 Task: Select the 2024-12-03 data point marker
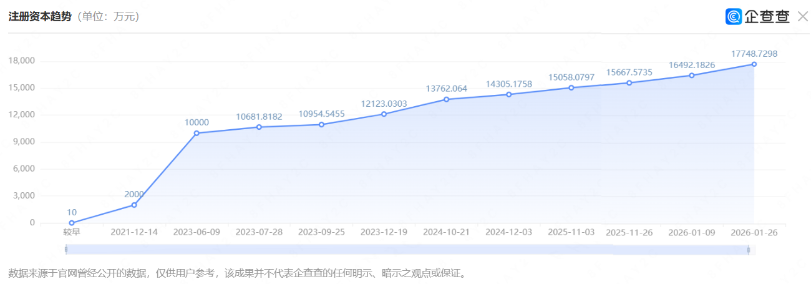coord(508,94)
